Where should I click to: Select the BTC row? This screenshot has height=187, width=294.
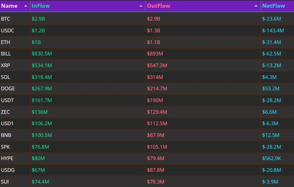pyautogui.click(x=147, y=19)
